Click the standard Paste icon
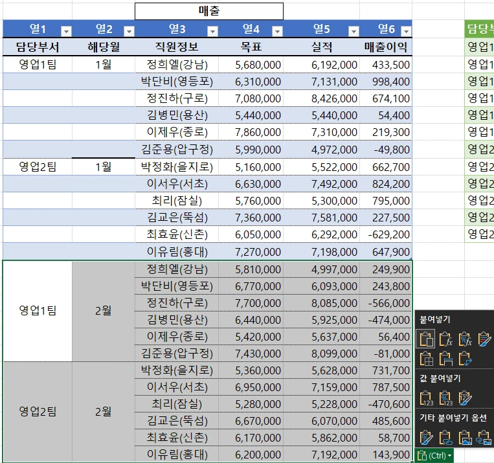This screenshot has width=494, height=463. click(x=426, y=338)
